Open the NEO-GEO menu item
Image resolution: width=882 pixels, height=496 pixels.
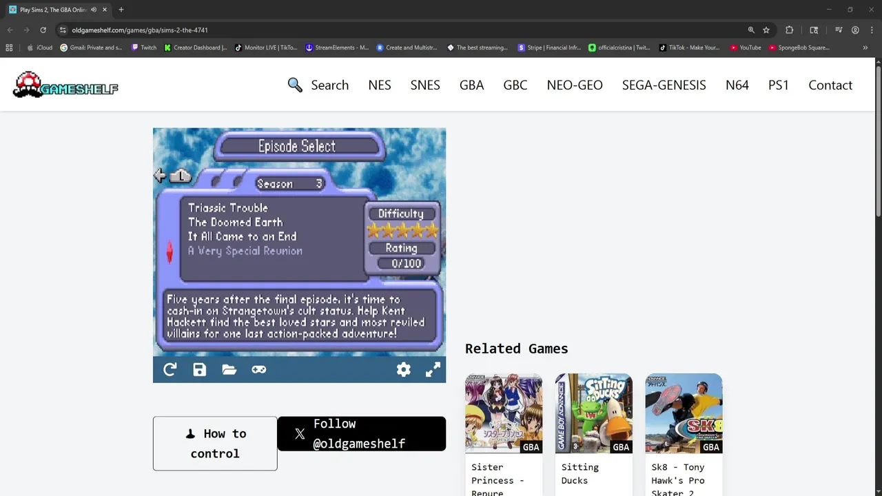point(575,85)
